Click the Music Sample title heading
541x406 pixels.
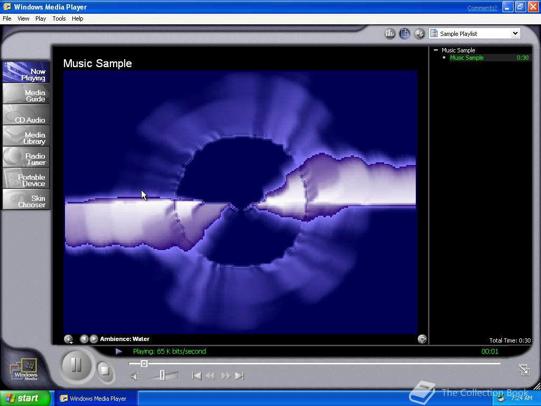97,63
